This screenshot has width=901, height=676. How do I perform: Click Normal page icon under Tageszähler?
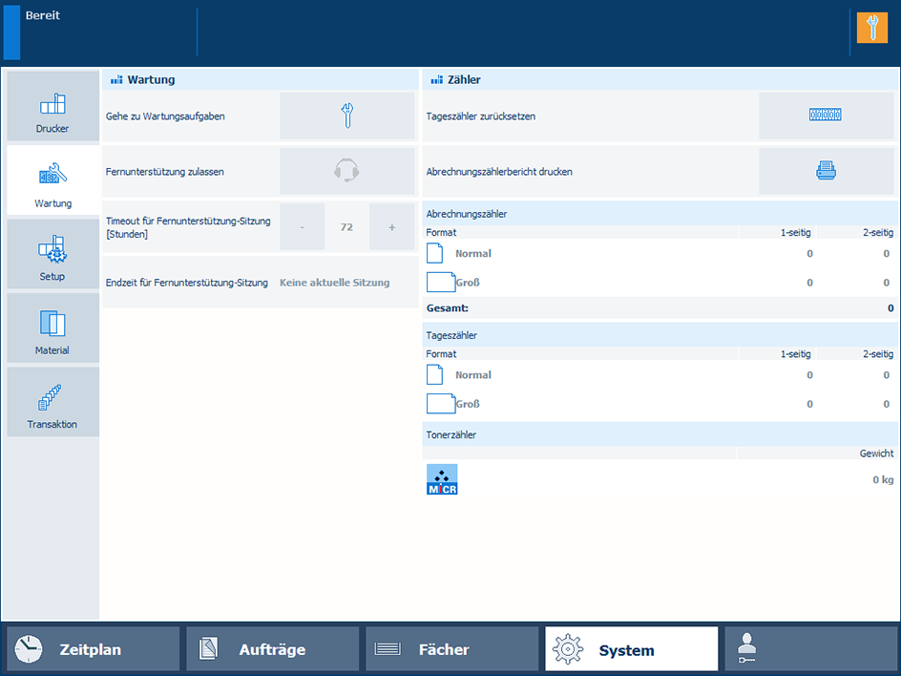(x=435, y=375)
